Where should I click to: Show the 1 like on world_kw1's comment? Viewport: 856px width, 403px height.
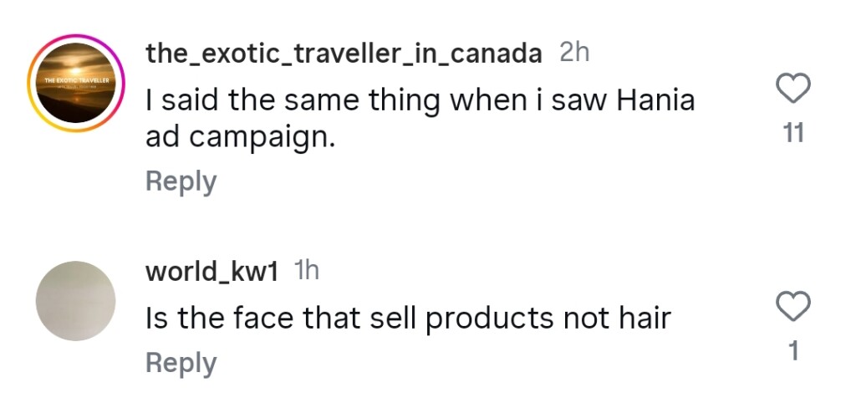(x=794, y=352)
